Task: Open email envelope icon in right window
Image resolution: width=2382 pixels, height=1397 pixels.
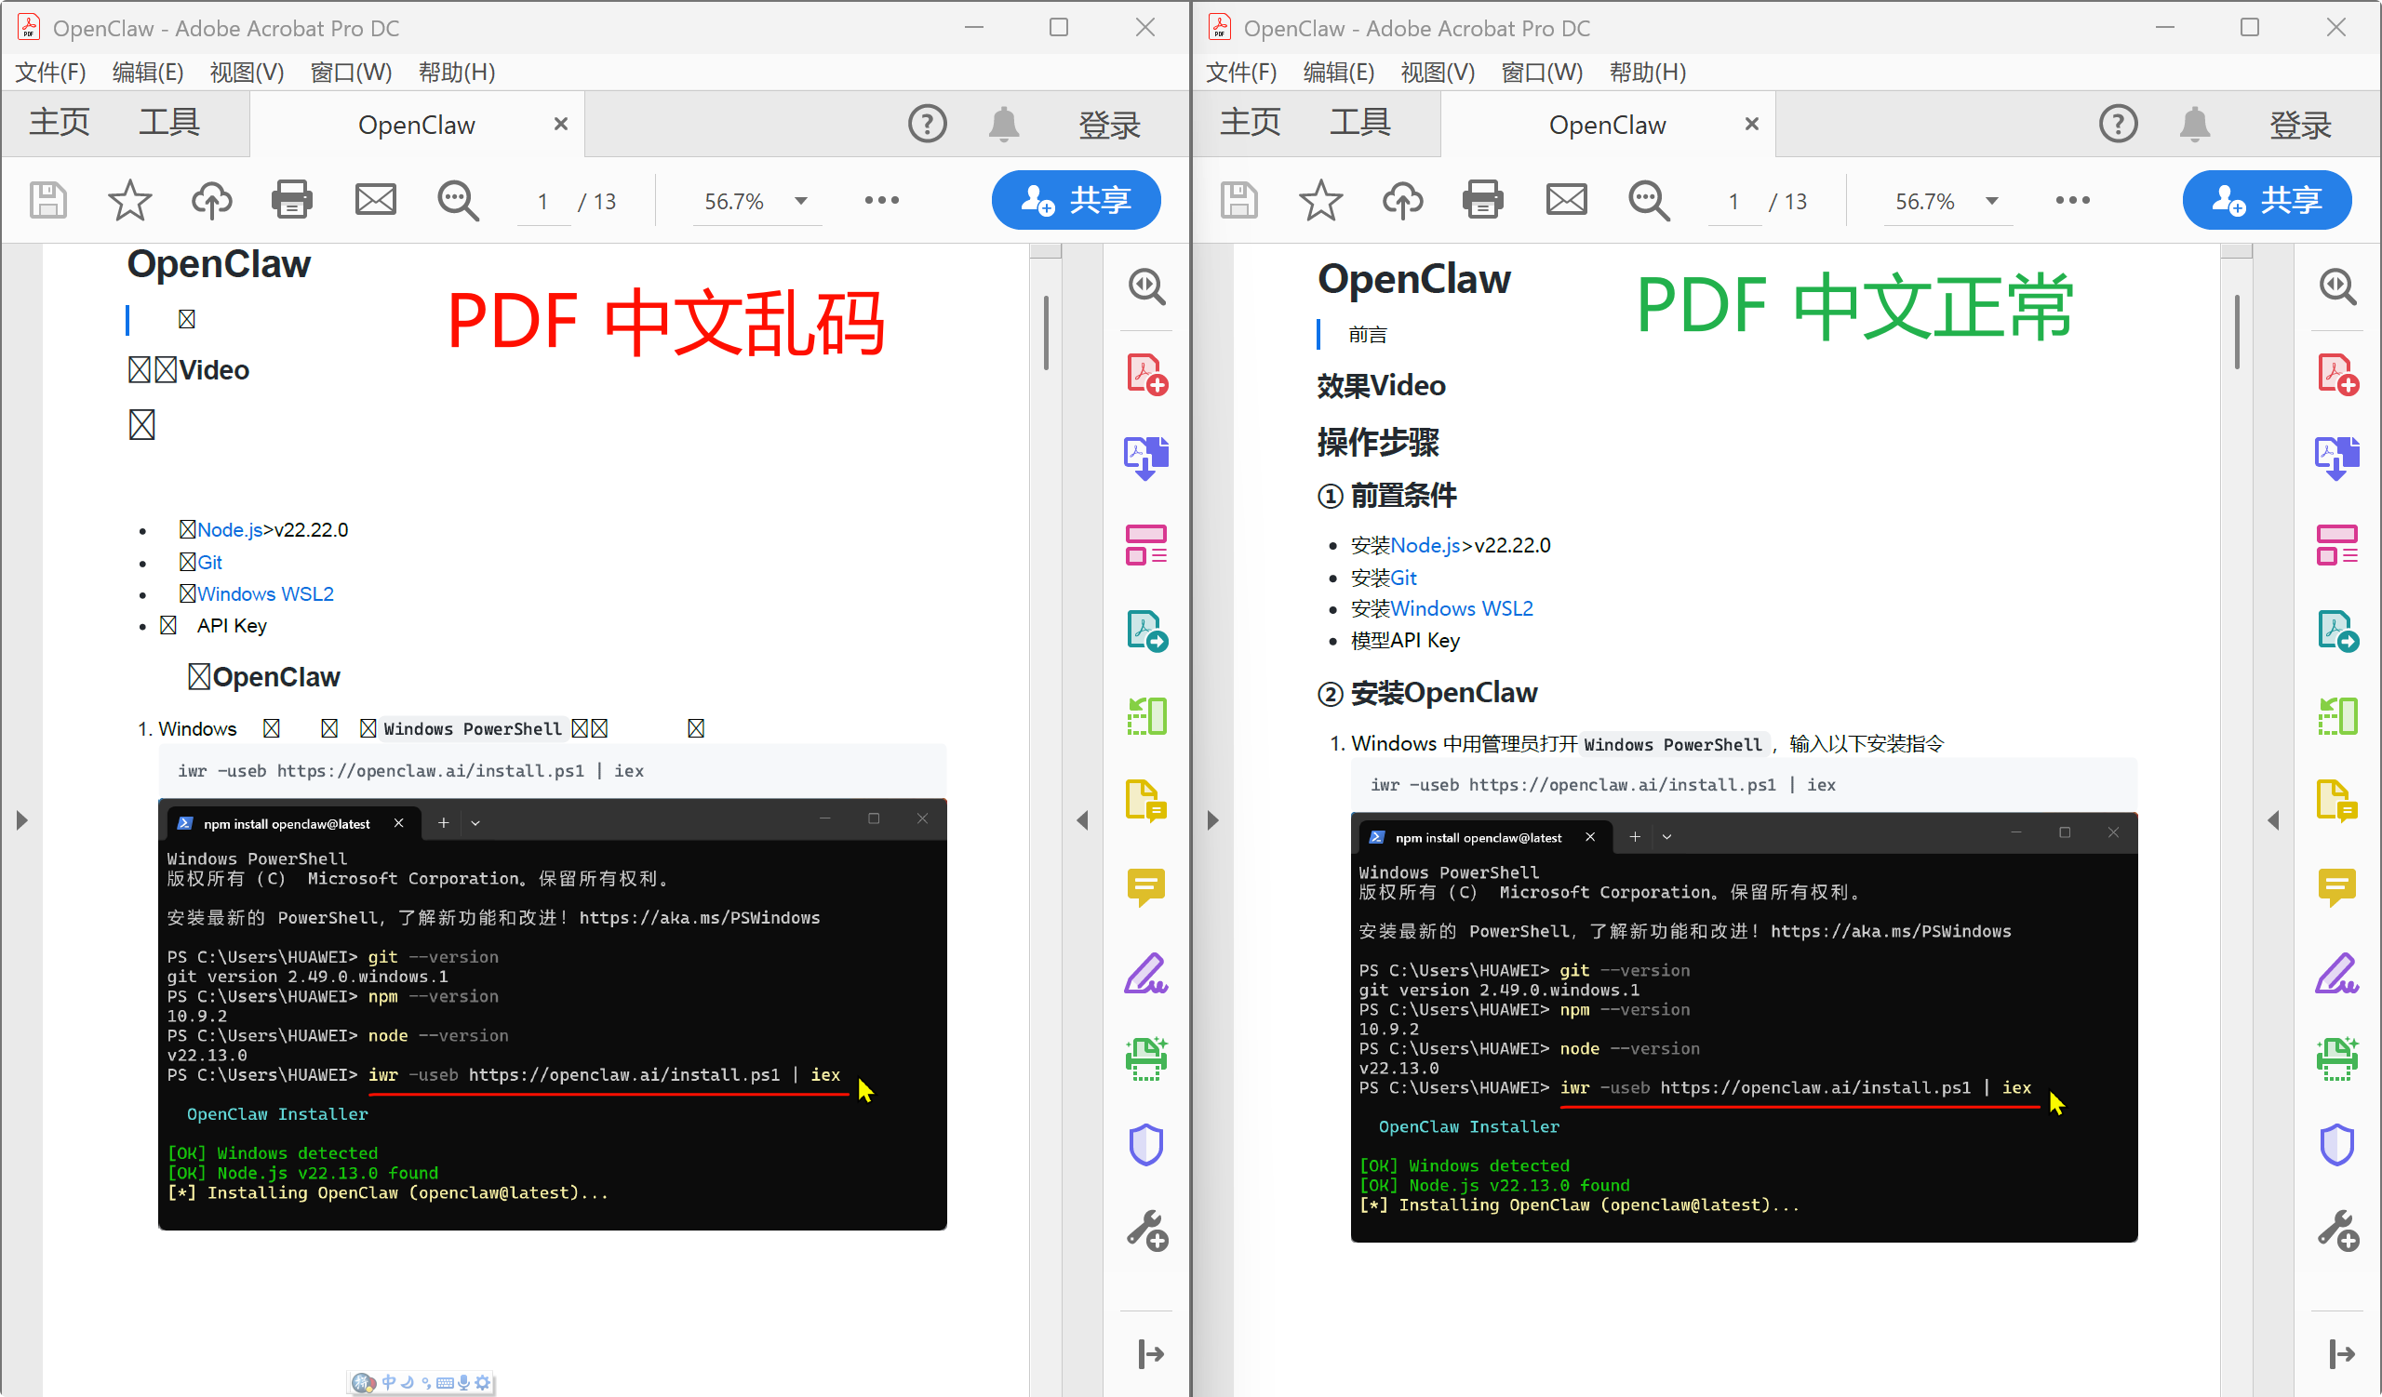Action: 1566,200
